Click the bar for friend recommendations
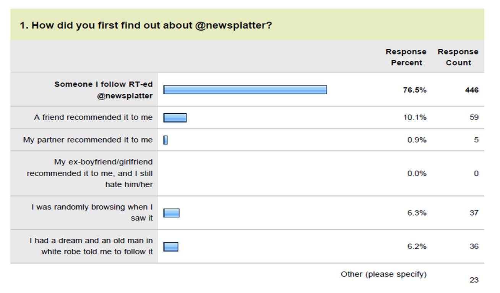Image resolution: width=500 pixels, height=293 pixels. coord(175,118)
